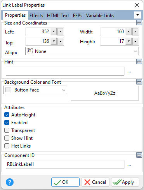Open the Align dropdown
The height and width of the screenshot is (190, 144).
click(82, 51)
